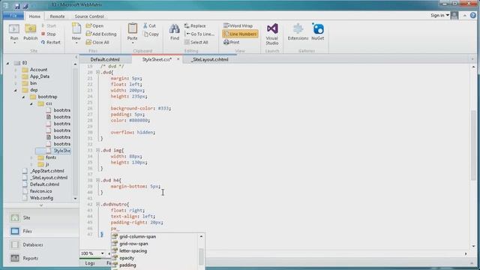The image size is (480, 270).
Task: Collapse the bootstrap folder
Action: [x=23, y=97]
